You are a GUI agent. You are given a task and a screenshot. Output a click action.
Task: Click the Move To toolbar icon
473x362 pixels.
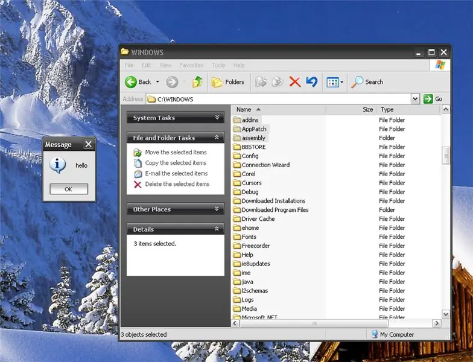pos(261,82)
